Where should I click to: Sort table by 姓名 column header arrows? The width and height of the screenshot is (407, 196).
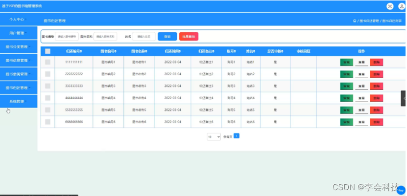(x=254, y=51)
